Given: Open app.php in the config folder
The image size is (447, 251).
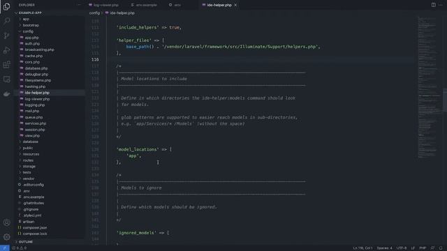Looking at the screenshot, I should [31, 38].
